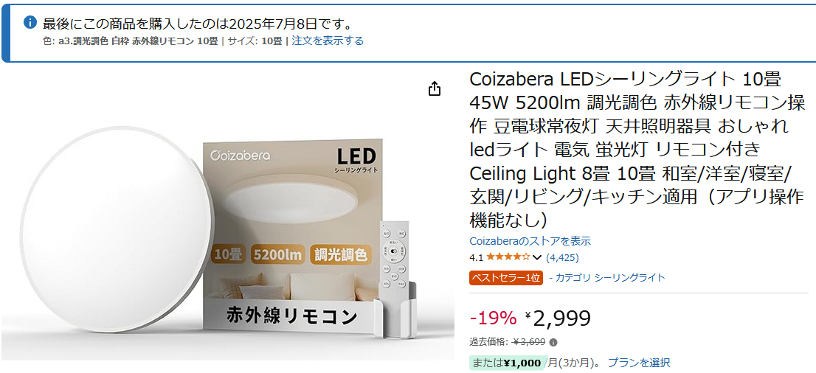Open Coizaberaのストアを表示 store link
Screen dimensions: 816x373
coord(530,241)
